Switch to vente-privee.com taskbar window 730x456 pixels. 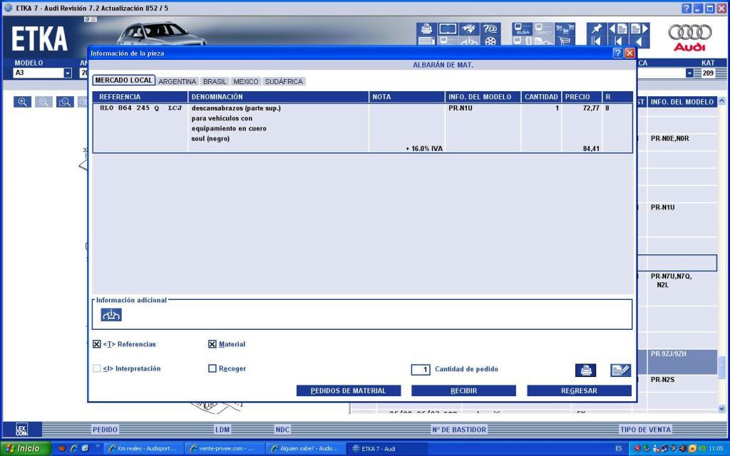pyautogui.click(x=224, y=449)
